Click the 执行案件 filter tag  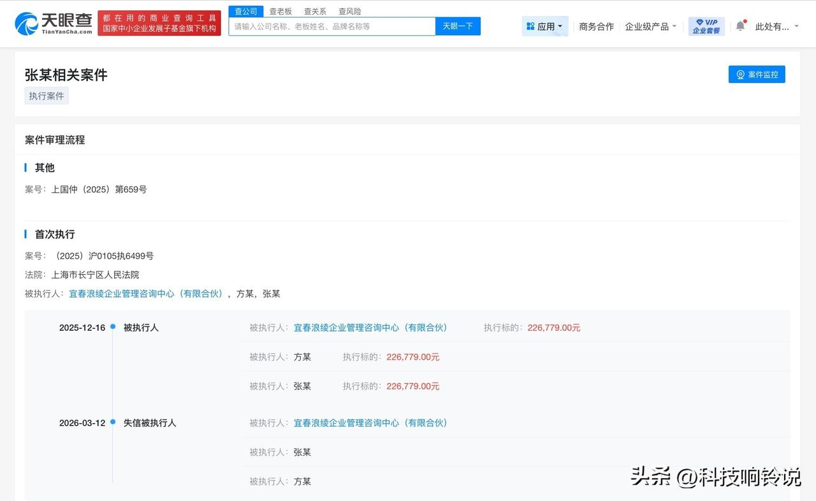tap(46, 96)
